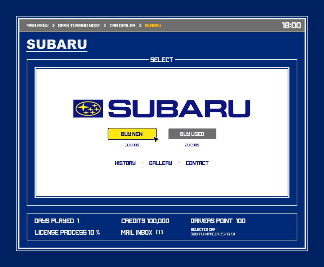
Task: Click the large Subaru wordmark
Action: pos(179,109)
